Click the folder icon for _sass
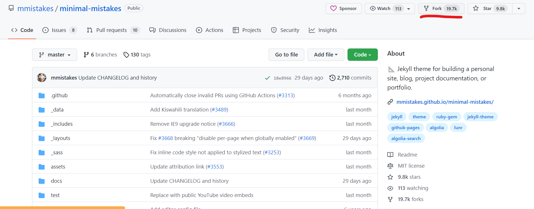The image size is (534, 209). pos(42,153)
